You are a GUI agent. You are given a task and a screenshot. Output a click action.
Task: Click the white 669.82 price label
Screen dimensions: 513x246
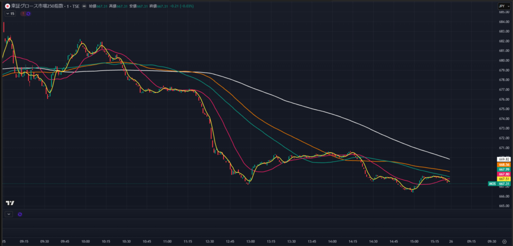(503, 158)
